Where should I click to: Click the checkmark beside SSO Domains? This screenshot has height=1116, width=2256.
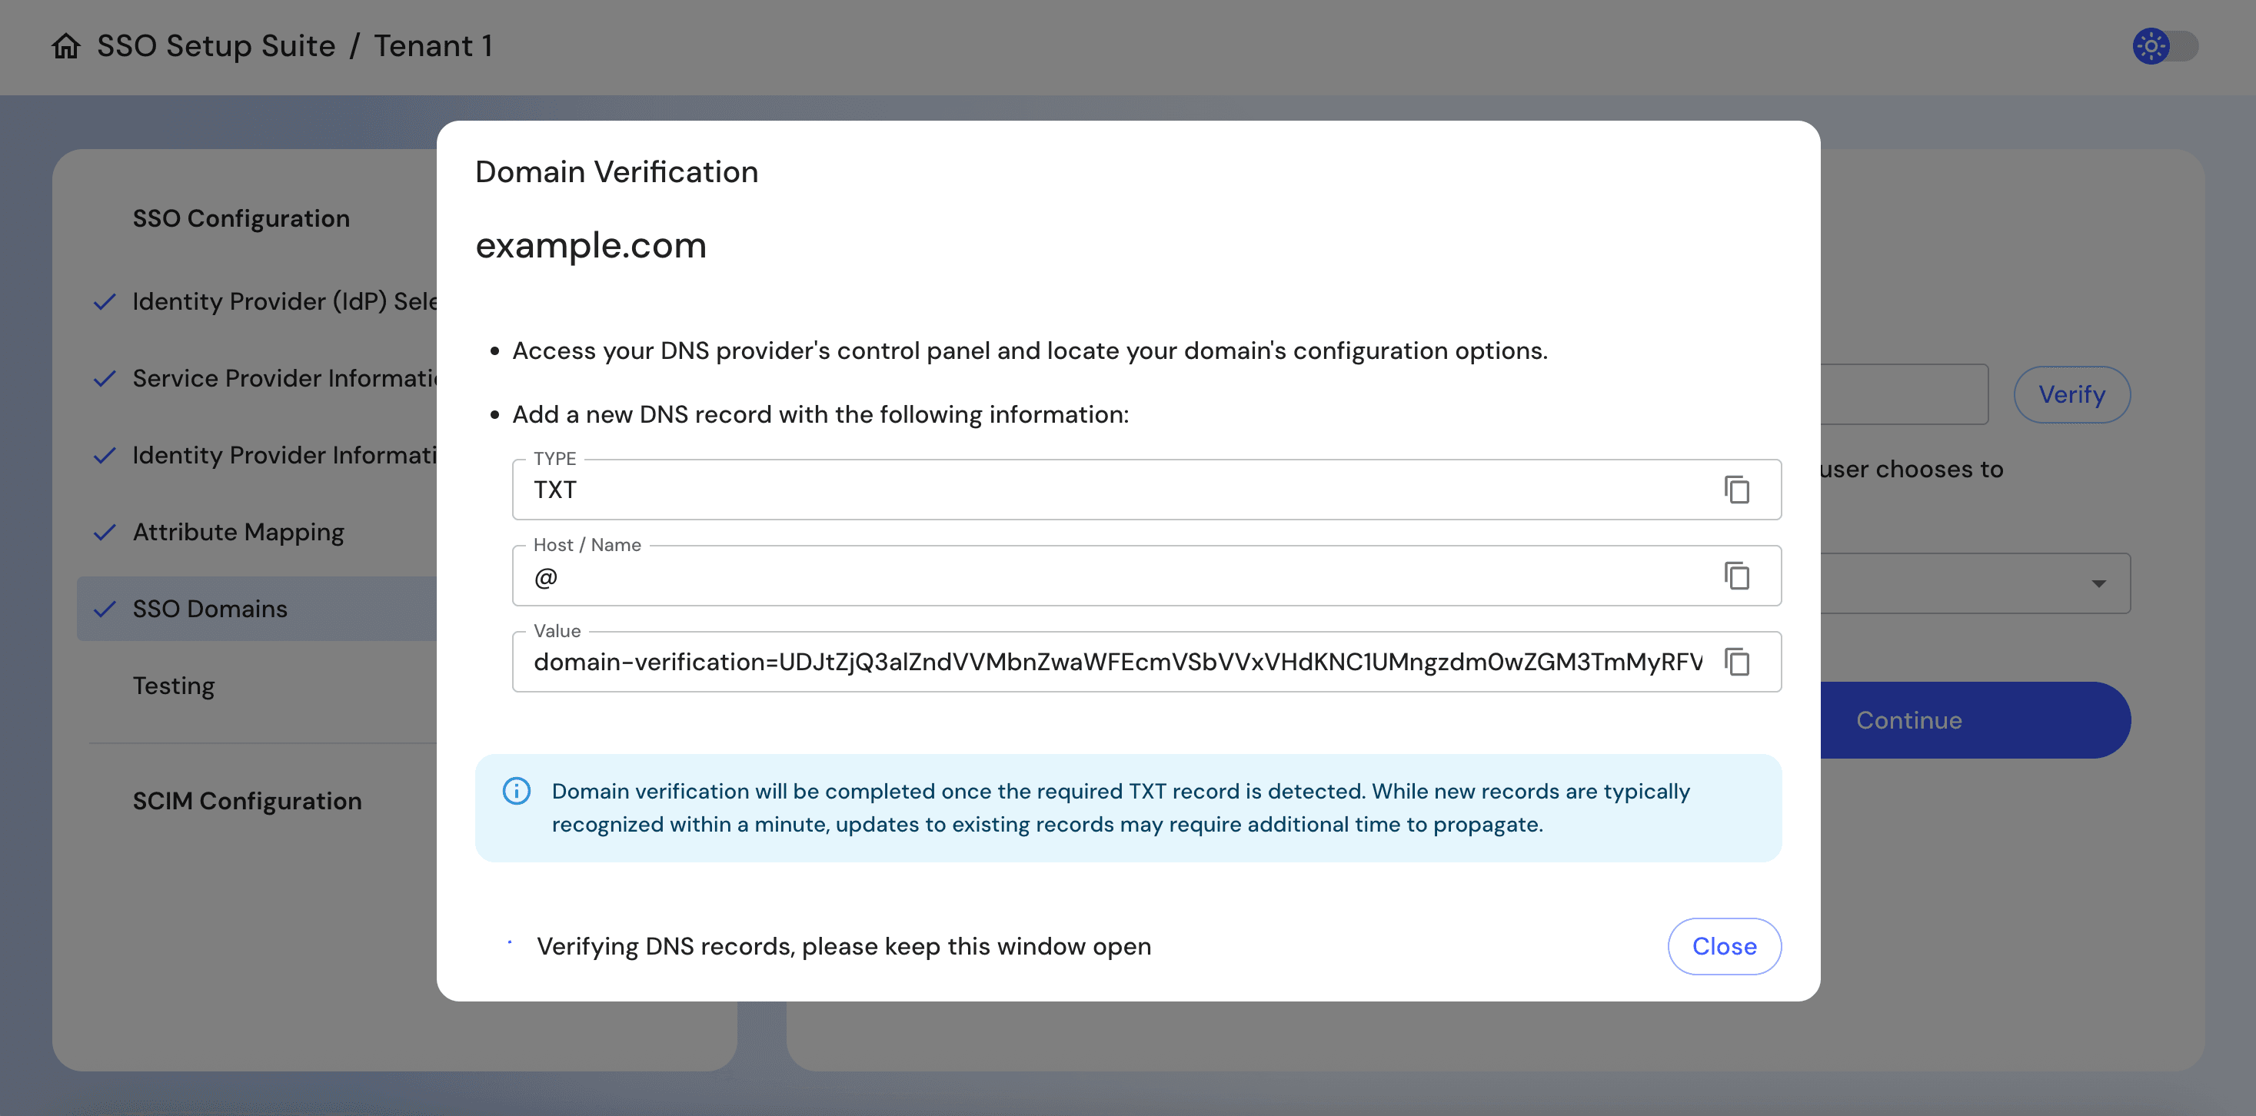click(x=105, y=608)
